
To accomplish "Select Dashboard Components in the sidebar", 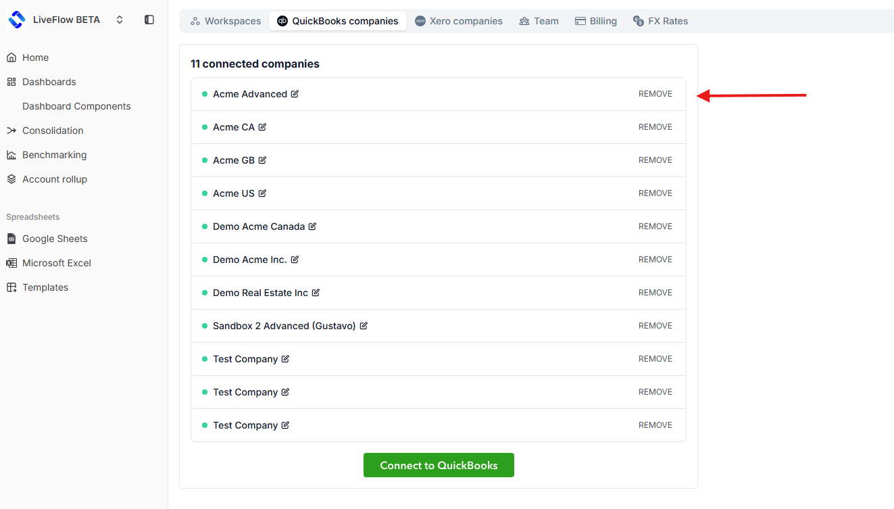I will pyautogui.click(x=76, y=106).
